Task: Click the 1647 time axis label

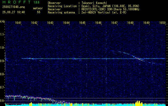Action: 114,23
